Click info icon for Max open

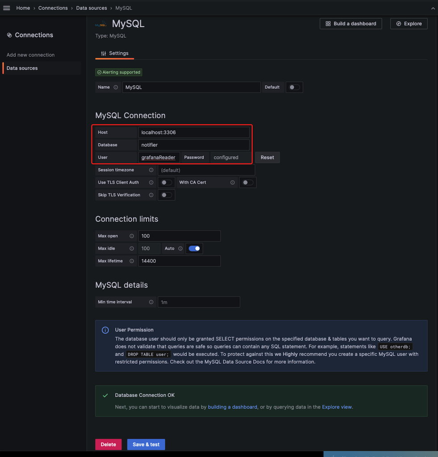[132, 236]
